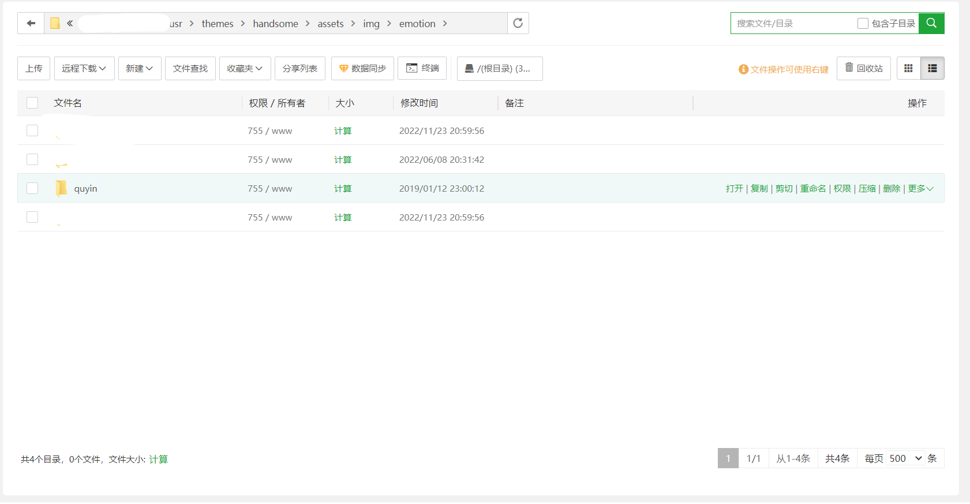Click the back arrow button
Image resolution: width=970 pixels, height=504 pixels.
[31, 23]
